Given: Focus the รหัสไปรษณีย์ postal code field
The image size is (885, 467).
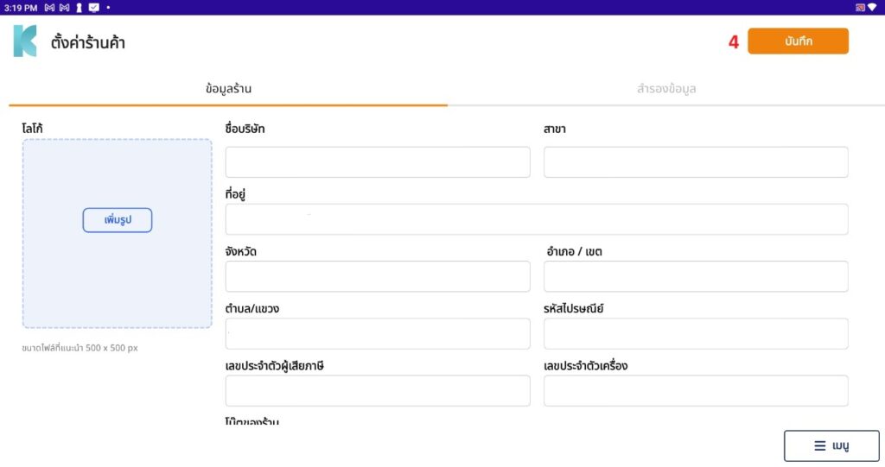Looking at the screenshot, I should pos(695,333).
